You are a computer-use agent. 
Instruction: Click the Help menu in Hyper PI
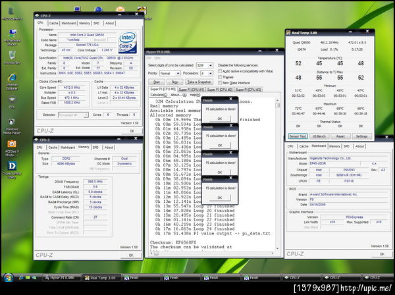pos(195,95)
